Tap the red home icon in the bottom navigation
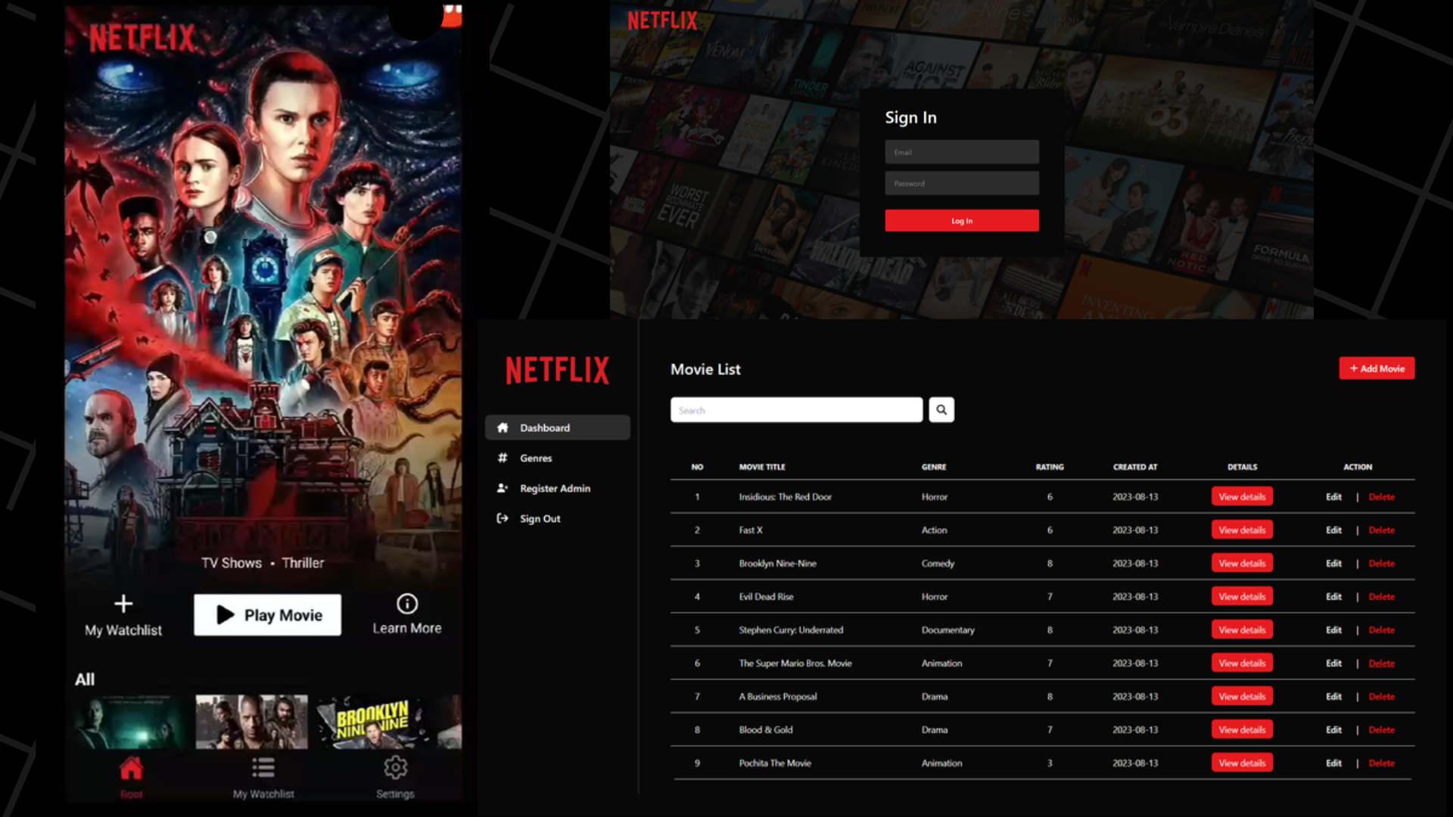This screenshot has width=1453, height=817. 131,768
